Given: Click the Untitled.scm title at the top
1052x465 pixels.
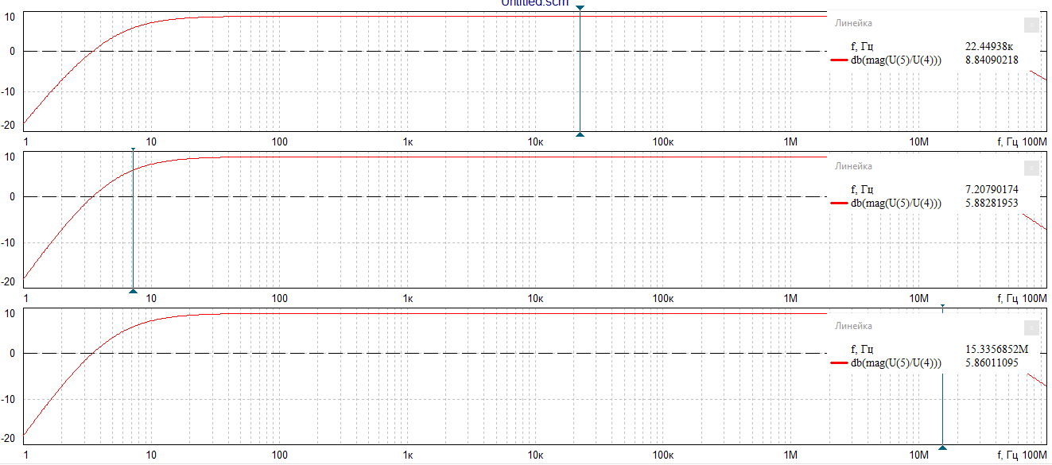Looking at the screenshot, I should click(x=537, y=2).
